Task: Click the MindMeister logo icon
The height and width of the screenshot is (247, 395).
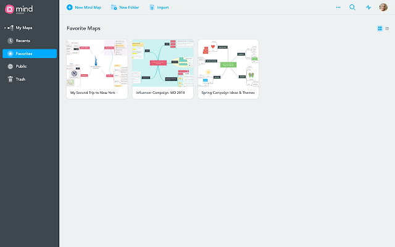Action: point(9,9)
